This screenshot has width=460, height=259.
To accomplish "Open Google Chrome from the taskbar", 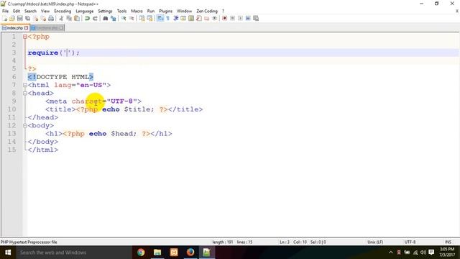I will click(x=141, y=253).
